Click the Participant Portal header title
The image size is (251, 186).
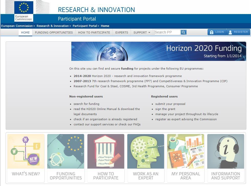[77, 19]
